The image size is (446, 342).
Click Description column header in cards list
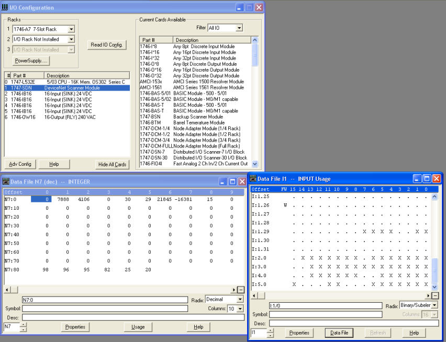[x=212, y=40]
